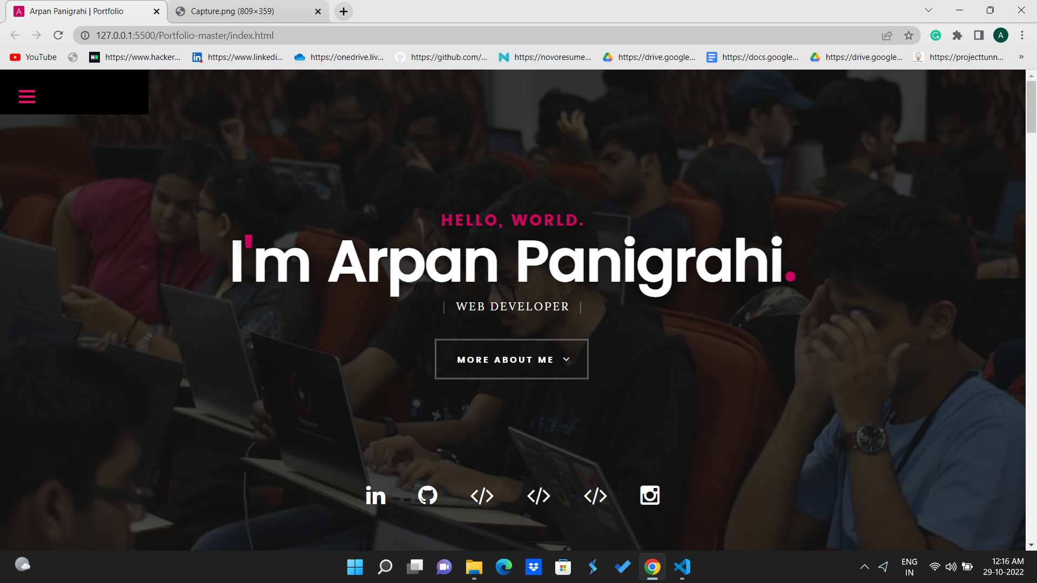Open the hamburger navigation menu
The image size is (1037, 583).
point(27,97)
